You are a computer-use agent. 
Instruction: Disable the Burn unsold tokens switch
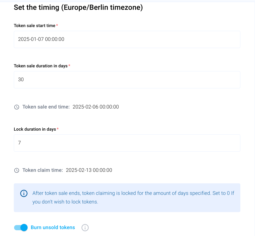21,228
